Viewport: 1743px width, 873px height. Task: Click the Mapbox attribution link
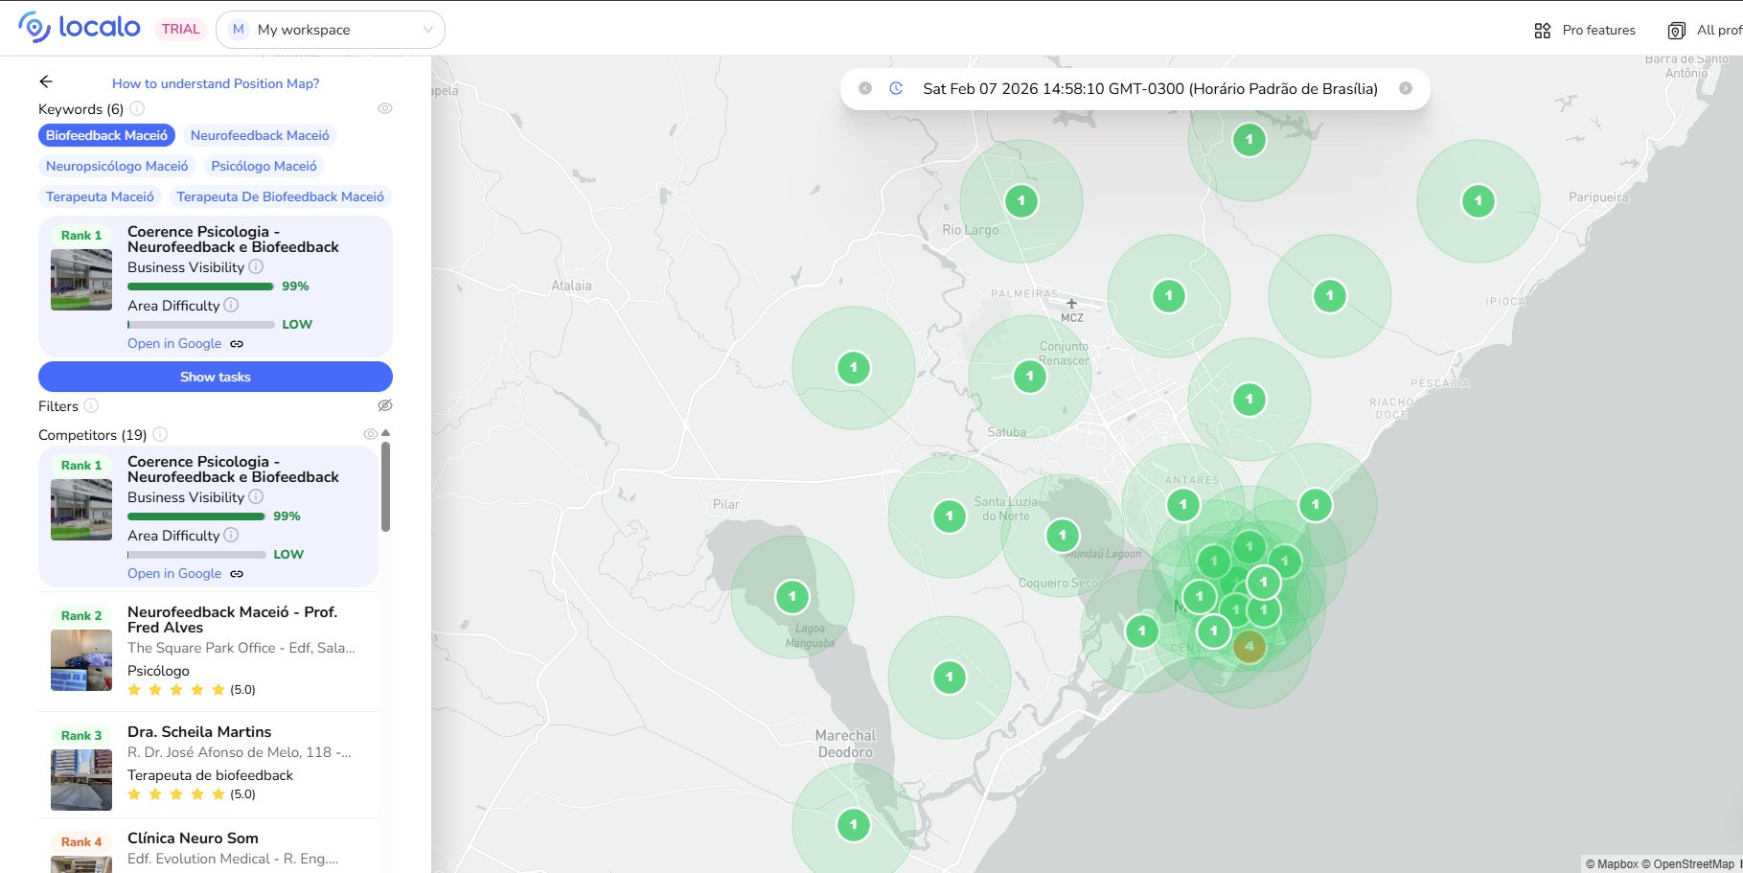1612,864
